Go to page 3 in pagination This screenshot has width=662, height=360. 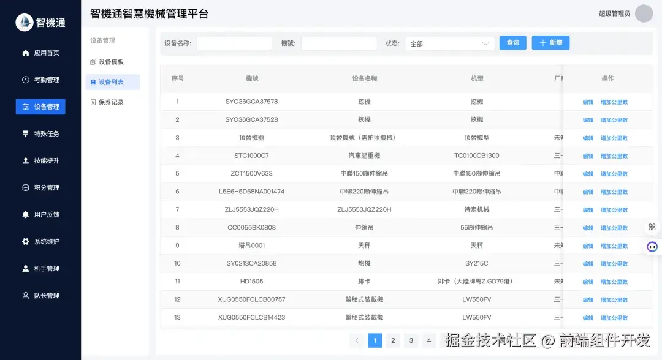click(x=411, y=340)
